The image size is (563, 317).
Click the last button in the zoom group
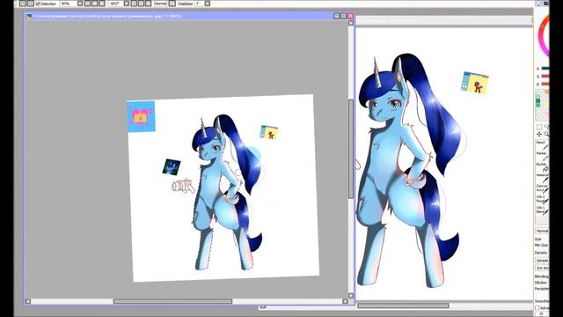click(102, 4)
